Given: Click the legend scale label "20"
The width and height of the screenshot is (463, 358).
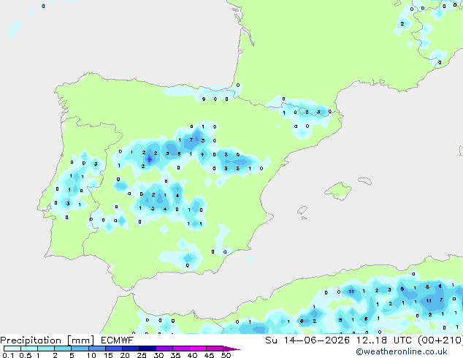Looking at the screenshot, I should coord(125,355).
